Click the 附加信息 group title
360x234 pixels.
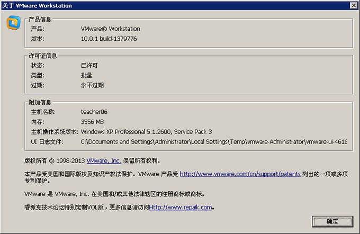pyautogui.click(x=40, y=102)
